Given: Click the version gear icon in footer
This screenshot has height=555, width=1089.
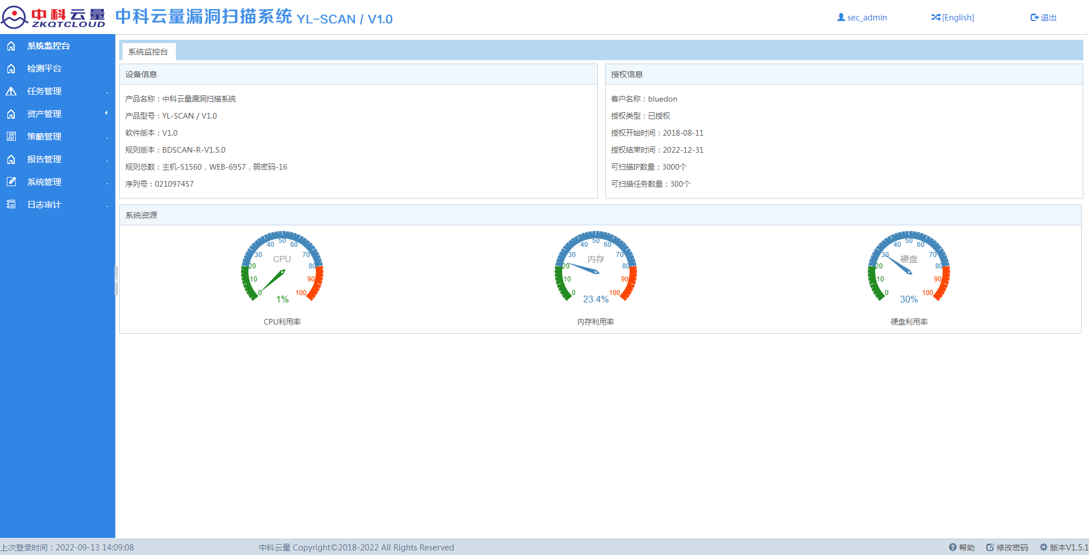Looking at the screenshot, I should [1044, 548].
